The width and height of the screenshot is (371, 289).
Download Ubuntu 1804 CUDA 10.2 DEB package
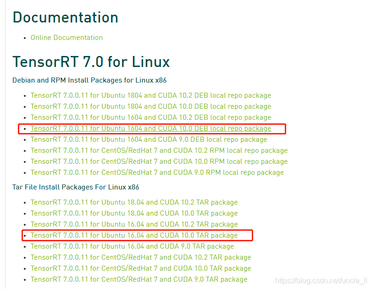tap(151, 95)
